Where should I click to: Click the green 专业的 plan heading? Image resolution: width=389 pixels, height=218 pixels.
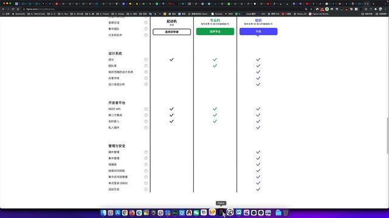pos(215,20)
